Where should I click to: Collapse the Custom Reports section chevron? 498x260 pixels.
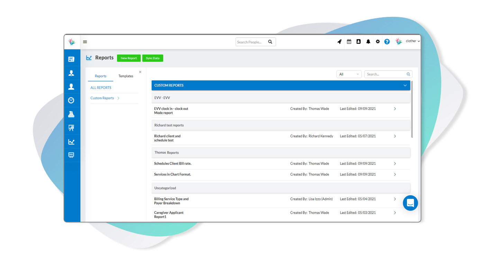coord(405,86)
